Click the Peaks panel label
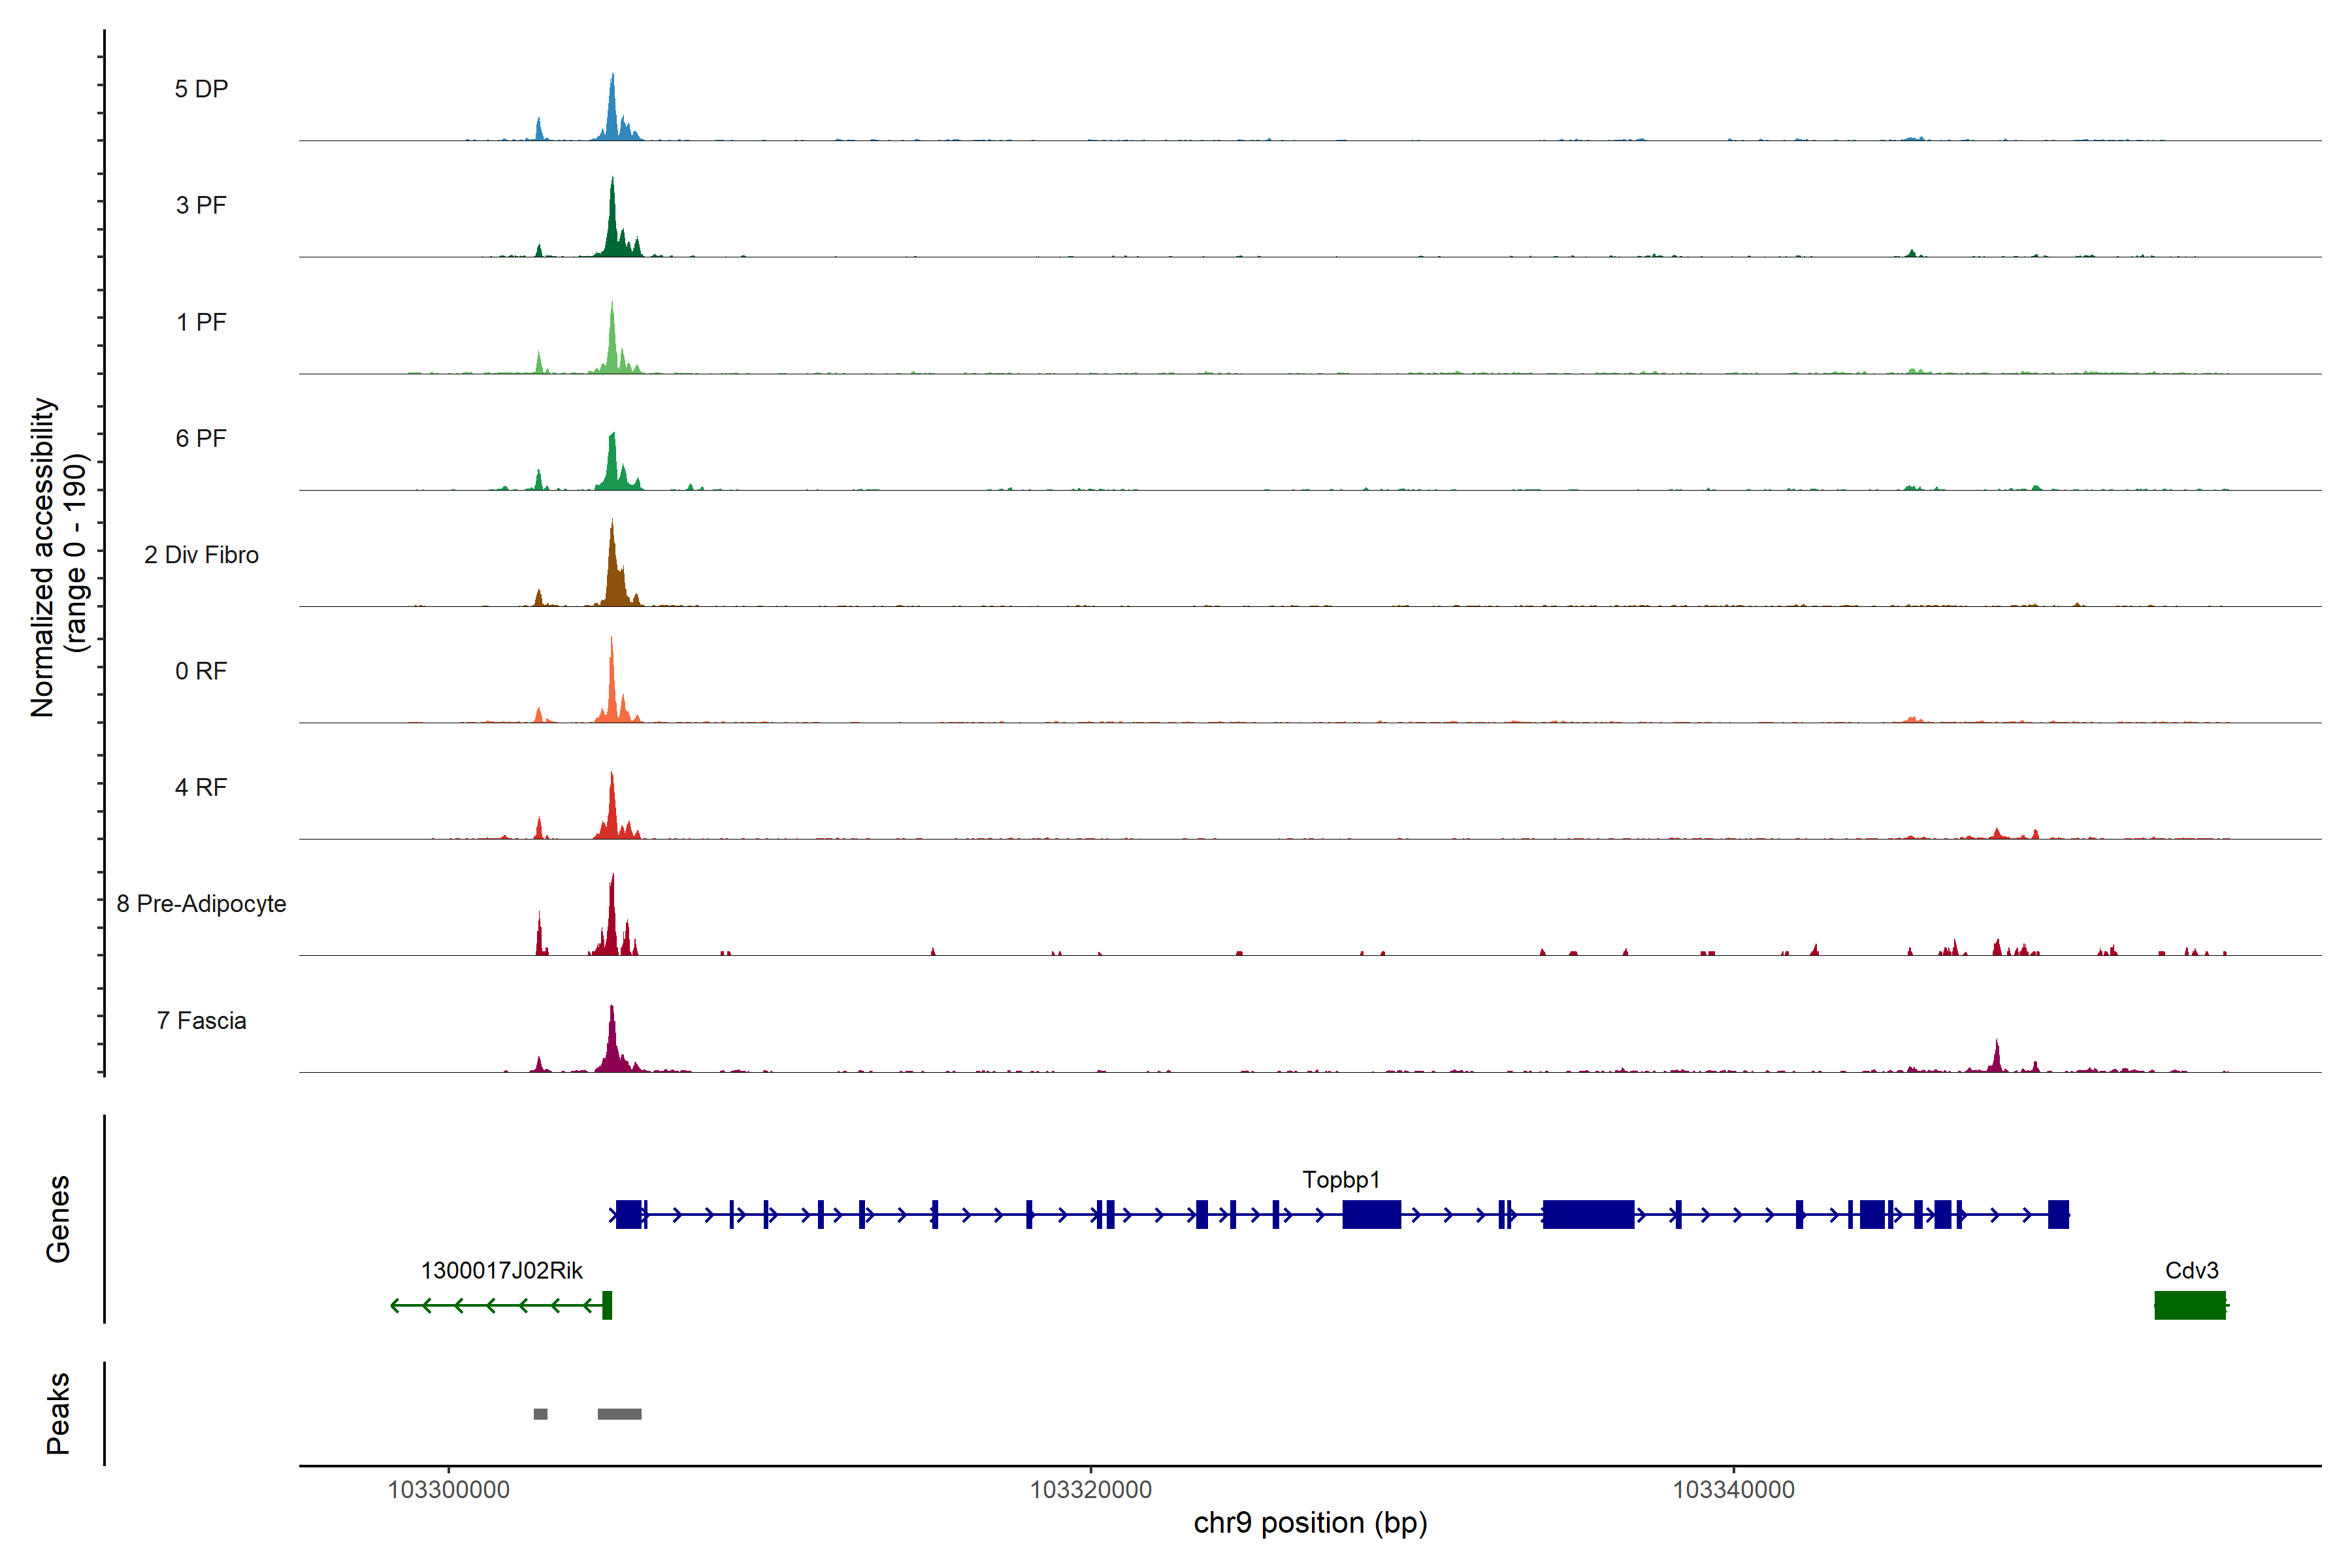 (58, 1413)
